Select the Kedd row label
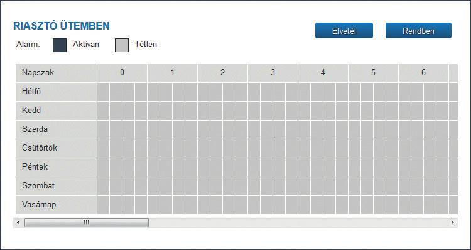This screenshot has width=471, height=250. [56, 111]
